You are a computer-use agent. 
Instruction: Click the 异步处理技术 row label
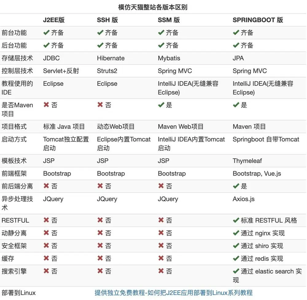pos(17,203)
